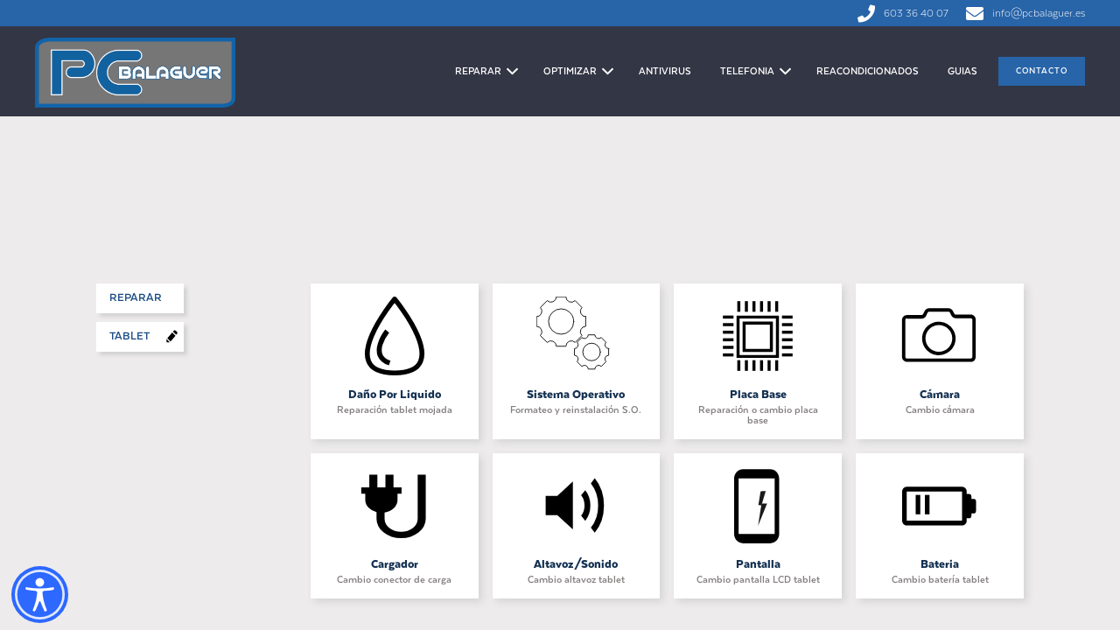Click the CONTACTO button
Image resolution: width=1120 pixels, height=630 pixels.
coord(1041,71)
